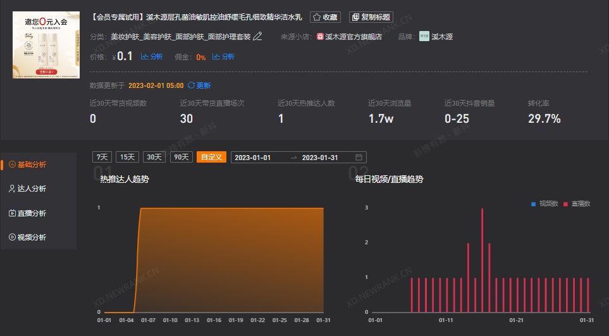
Task: Switch to 直播分析 tab
Action: pyautogui.click(x=32, y=213)
